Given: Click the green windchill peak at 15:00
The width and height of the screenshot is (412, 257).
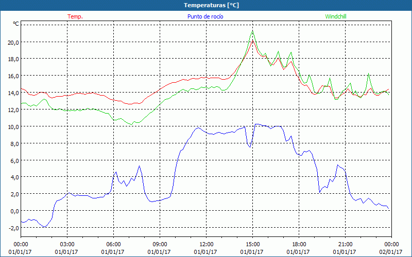Looking at the screenshot, I should coord(252,31).
